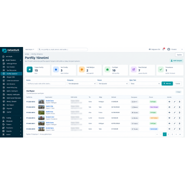The image size is (185, 185).
Task: Edit the Satılık Arsa row with pencil icon
Action: click(x=174, y=112)
